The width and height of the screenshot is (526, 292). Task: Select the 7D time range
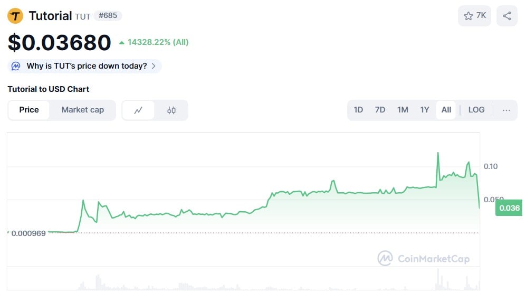click(380, 110)
